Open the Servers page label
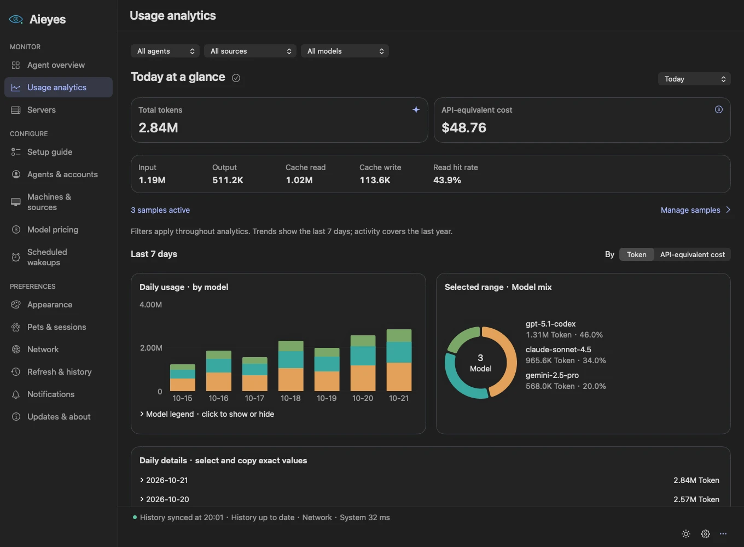This screenshot has height=547, width=744. (x=42, y=110)
